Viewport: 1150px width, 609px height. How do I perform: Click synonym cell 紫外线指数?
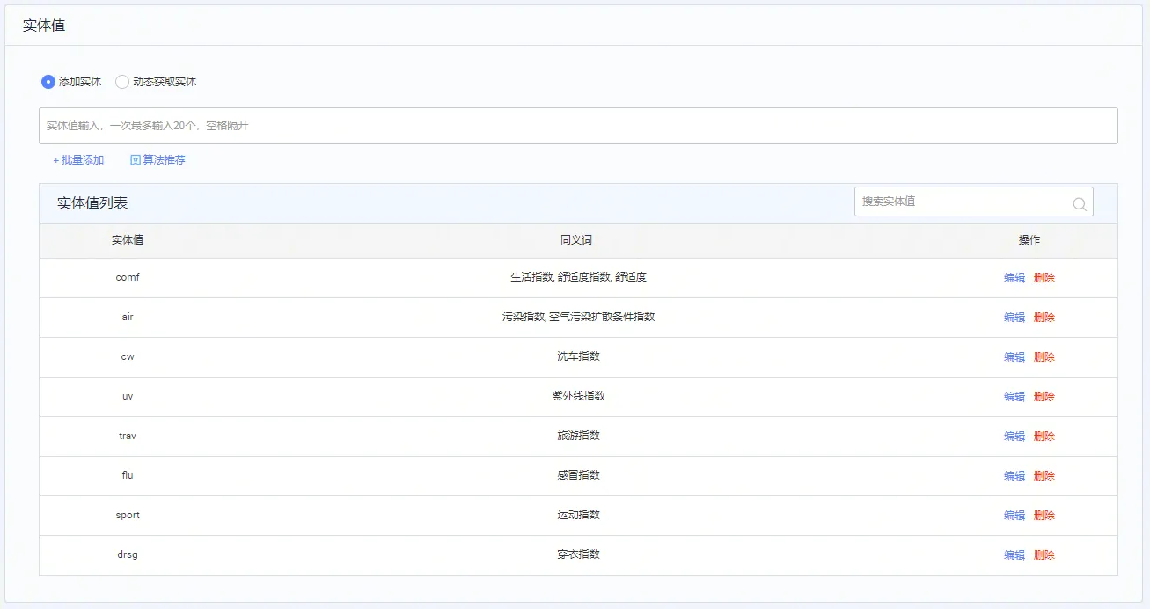578,396
